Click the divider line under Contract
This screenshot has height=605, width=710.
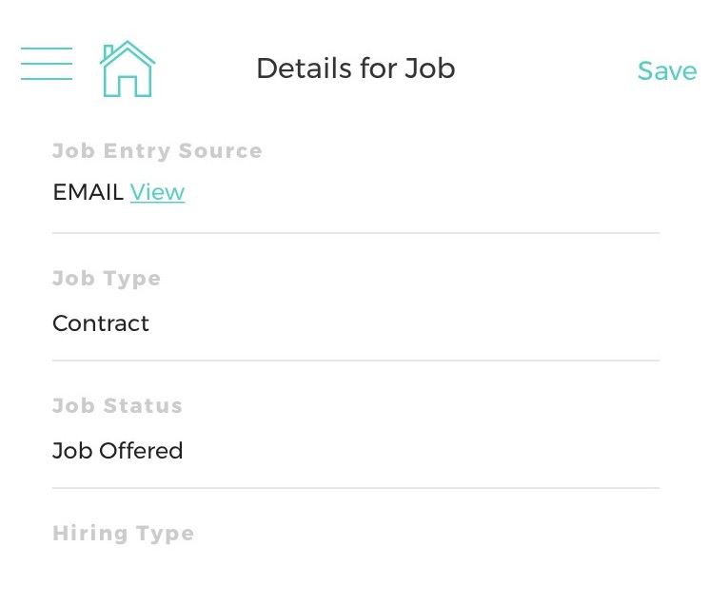tap(355, 361)
